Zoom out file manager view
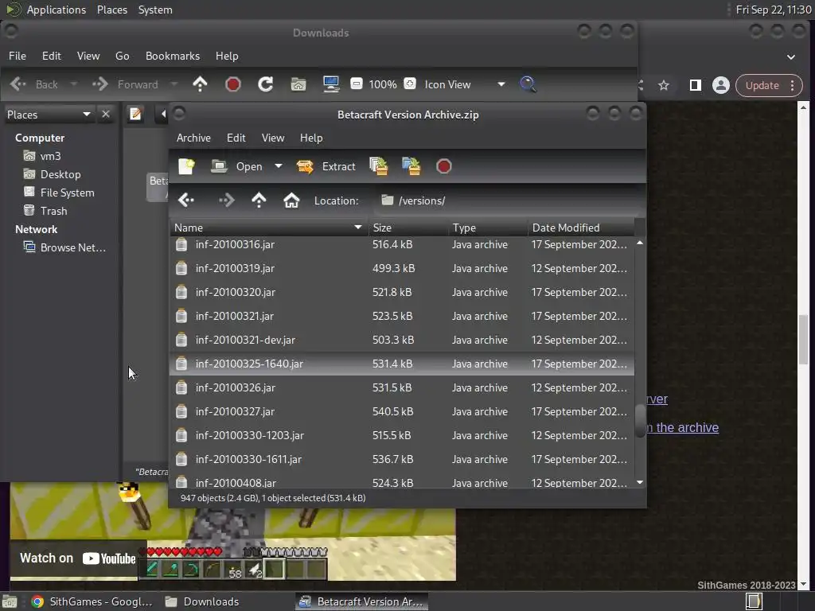This screenshot has width=815, height=611. coord(357,84)
